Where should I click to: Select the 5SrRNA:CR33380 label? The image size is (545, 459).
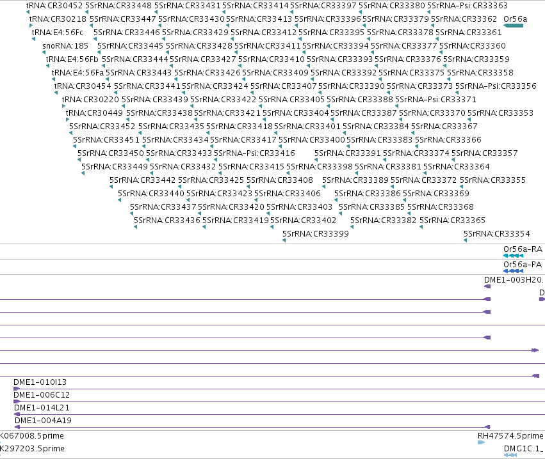coord(392,5)
